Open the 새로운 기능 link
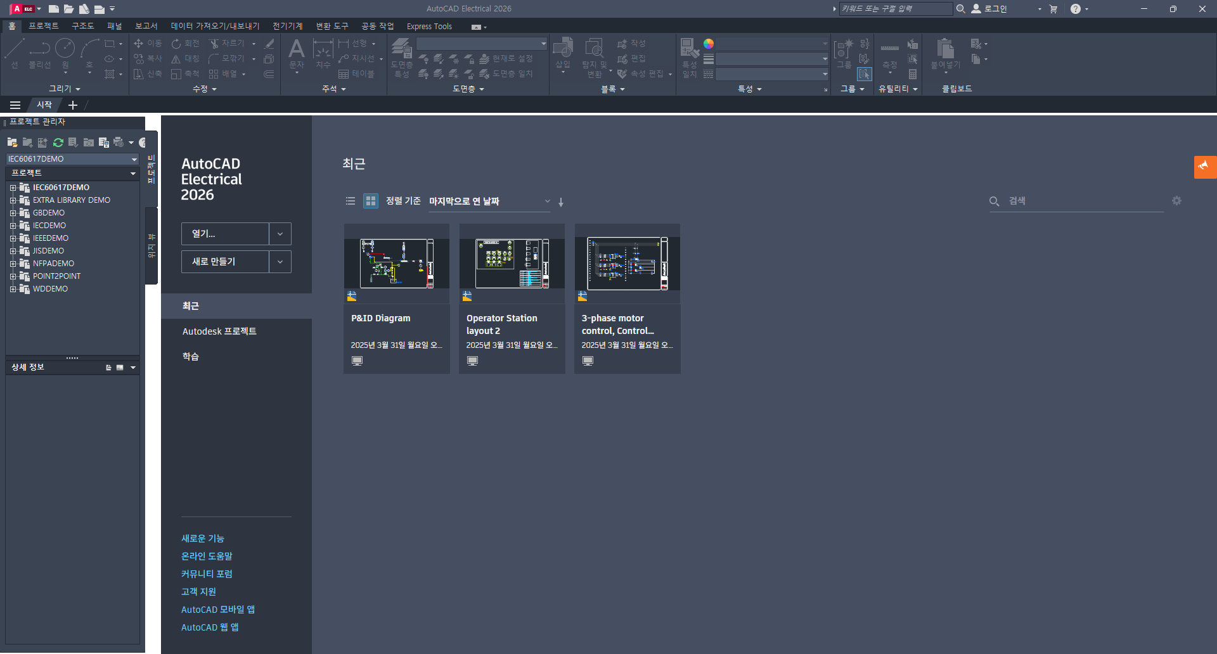This screenshot has width=1217, height=654. tap(203, 538)
